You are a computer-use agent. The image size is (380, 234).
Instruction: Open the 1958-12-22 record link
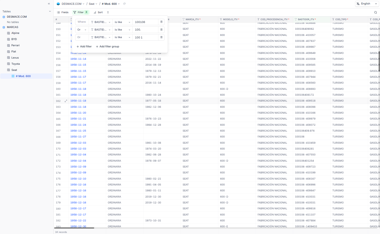[78, 221]
